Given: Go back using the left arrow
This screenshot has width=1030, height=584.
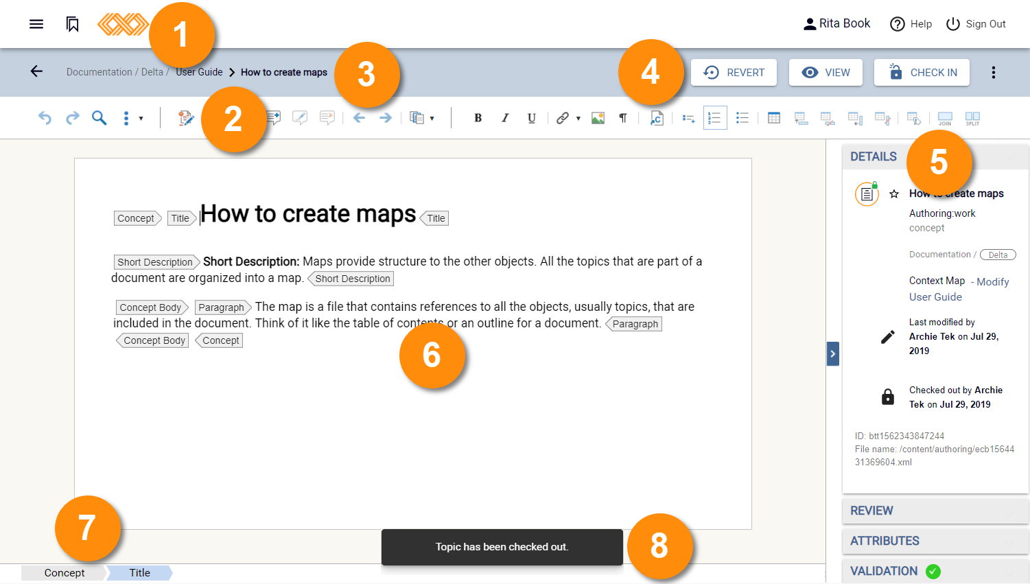Looking at the screenshot, I should [x=36, y=71].
